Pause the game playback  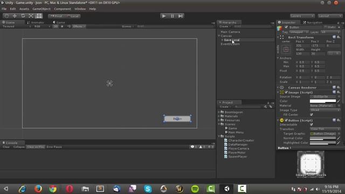coord(172,16)
